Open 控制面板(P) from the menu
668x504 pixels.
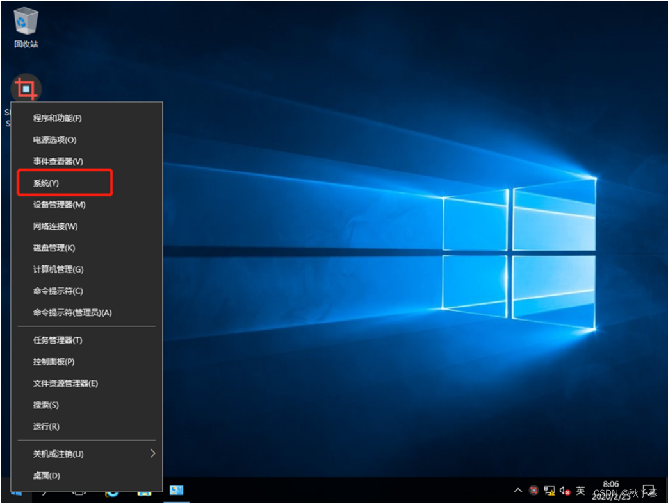coord(86,362)
